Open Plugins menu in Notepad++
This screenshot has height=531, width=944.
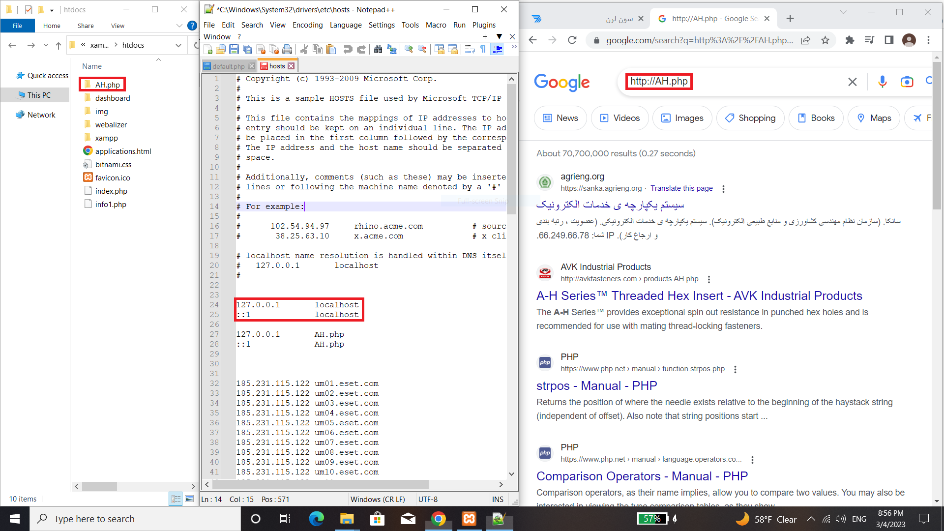[484, 25]
